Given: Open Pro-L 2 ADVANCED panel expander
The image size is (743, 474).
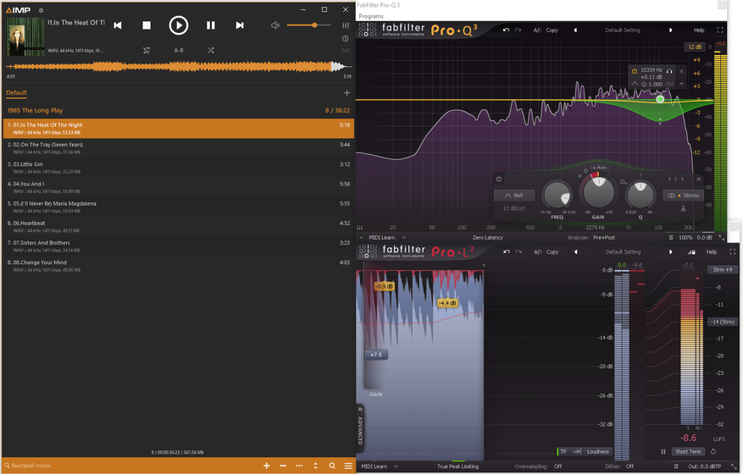Looking at the screenshot, I should (x=360, y=426).
